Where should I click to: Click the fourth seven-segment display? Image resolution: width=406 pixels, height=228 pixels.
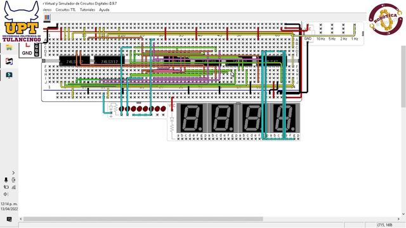coord(285,118)
